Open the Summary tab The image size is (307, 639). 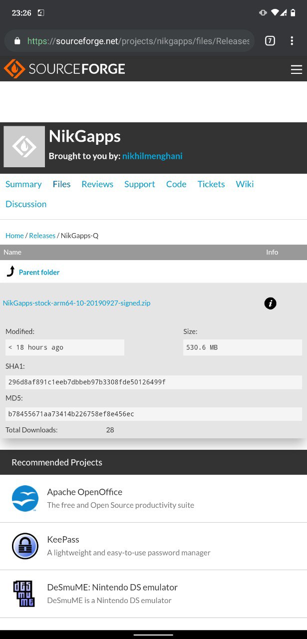[23, 184]
